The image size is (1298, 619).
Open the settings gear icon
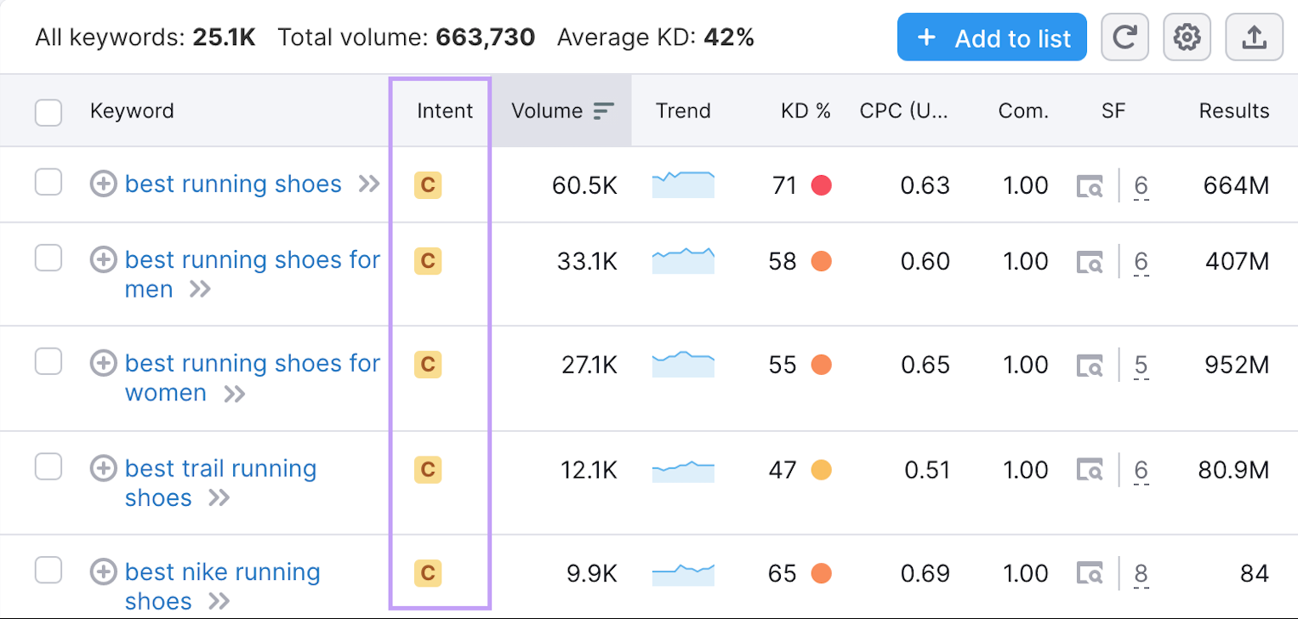pyautogui.click(x=1187, y=37)
